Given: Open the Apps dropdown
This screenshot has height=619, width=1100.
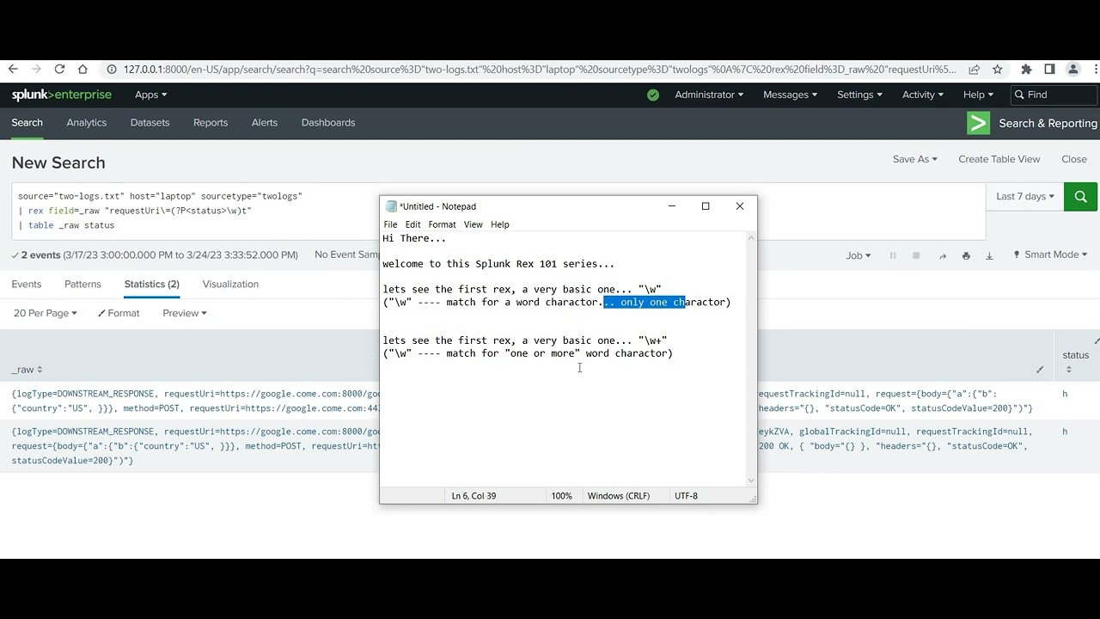Looking at the screenshot, I should [151, 95].
